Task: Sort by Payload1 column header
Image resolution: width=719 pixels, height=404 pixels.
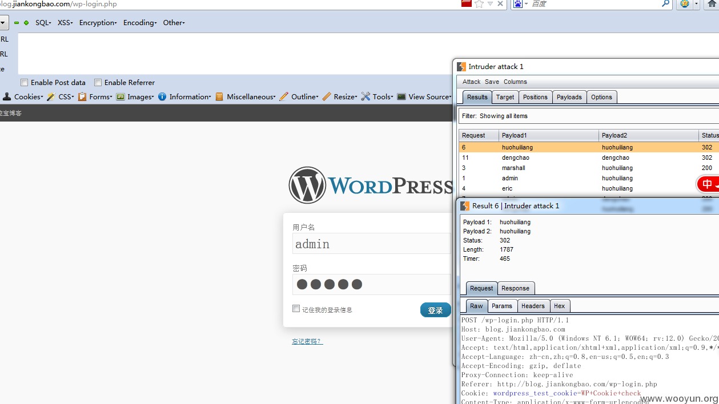Action: point(549,135)
